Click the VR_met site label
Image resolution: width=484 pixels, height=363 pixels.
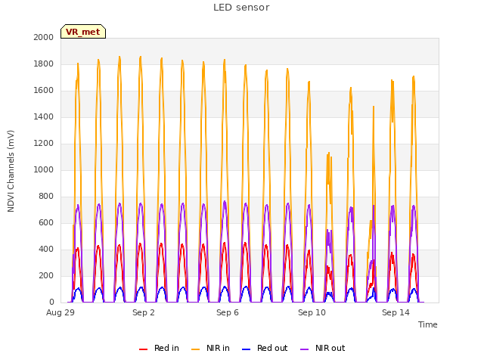83,32
